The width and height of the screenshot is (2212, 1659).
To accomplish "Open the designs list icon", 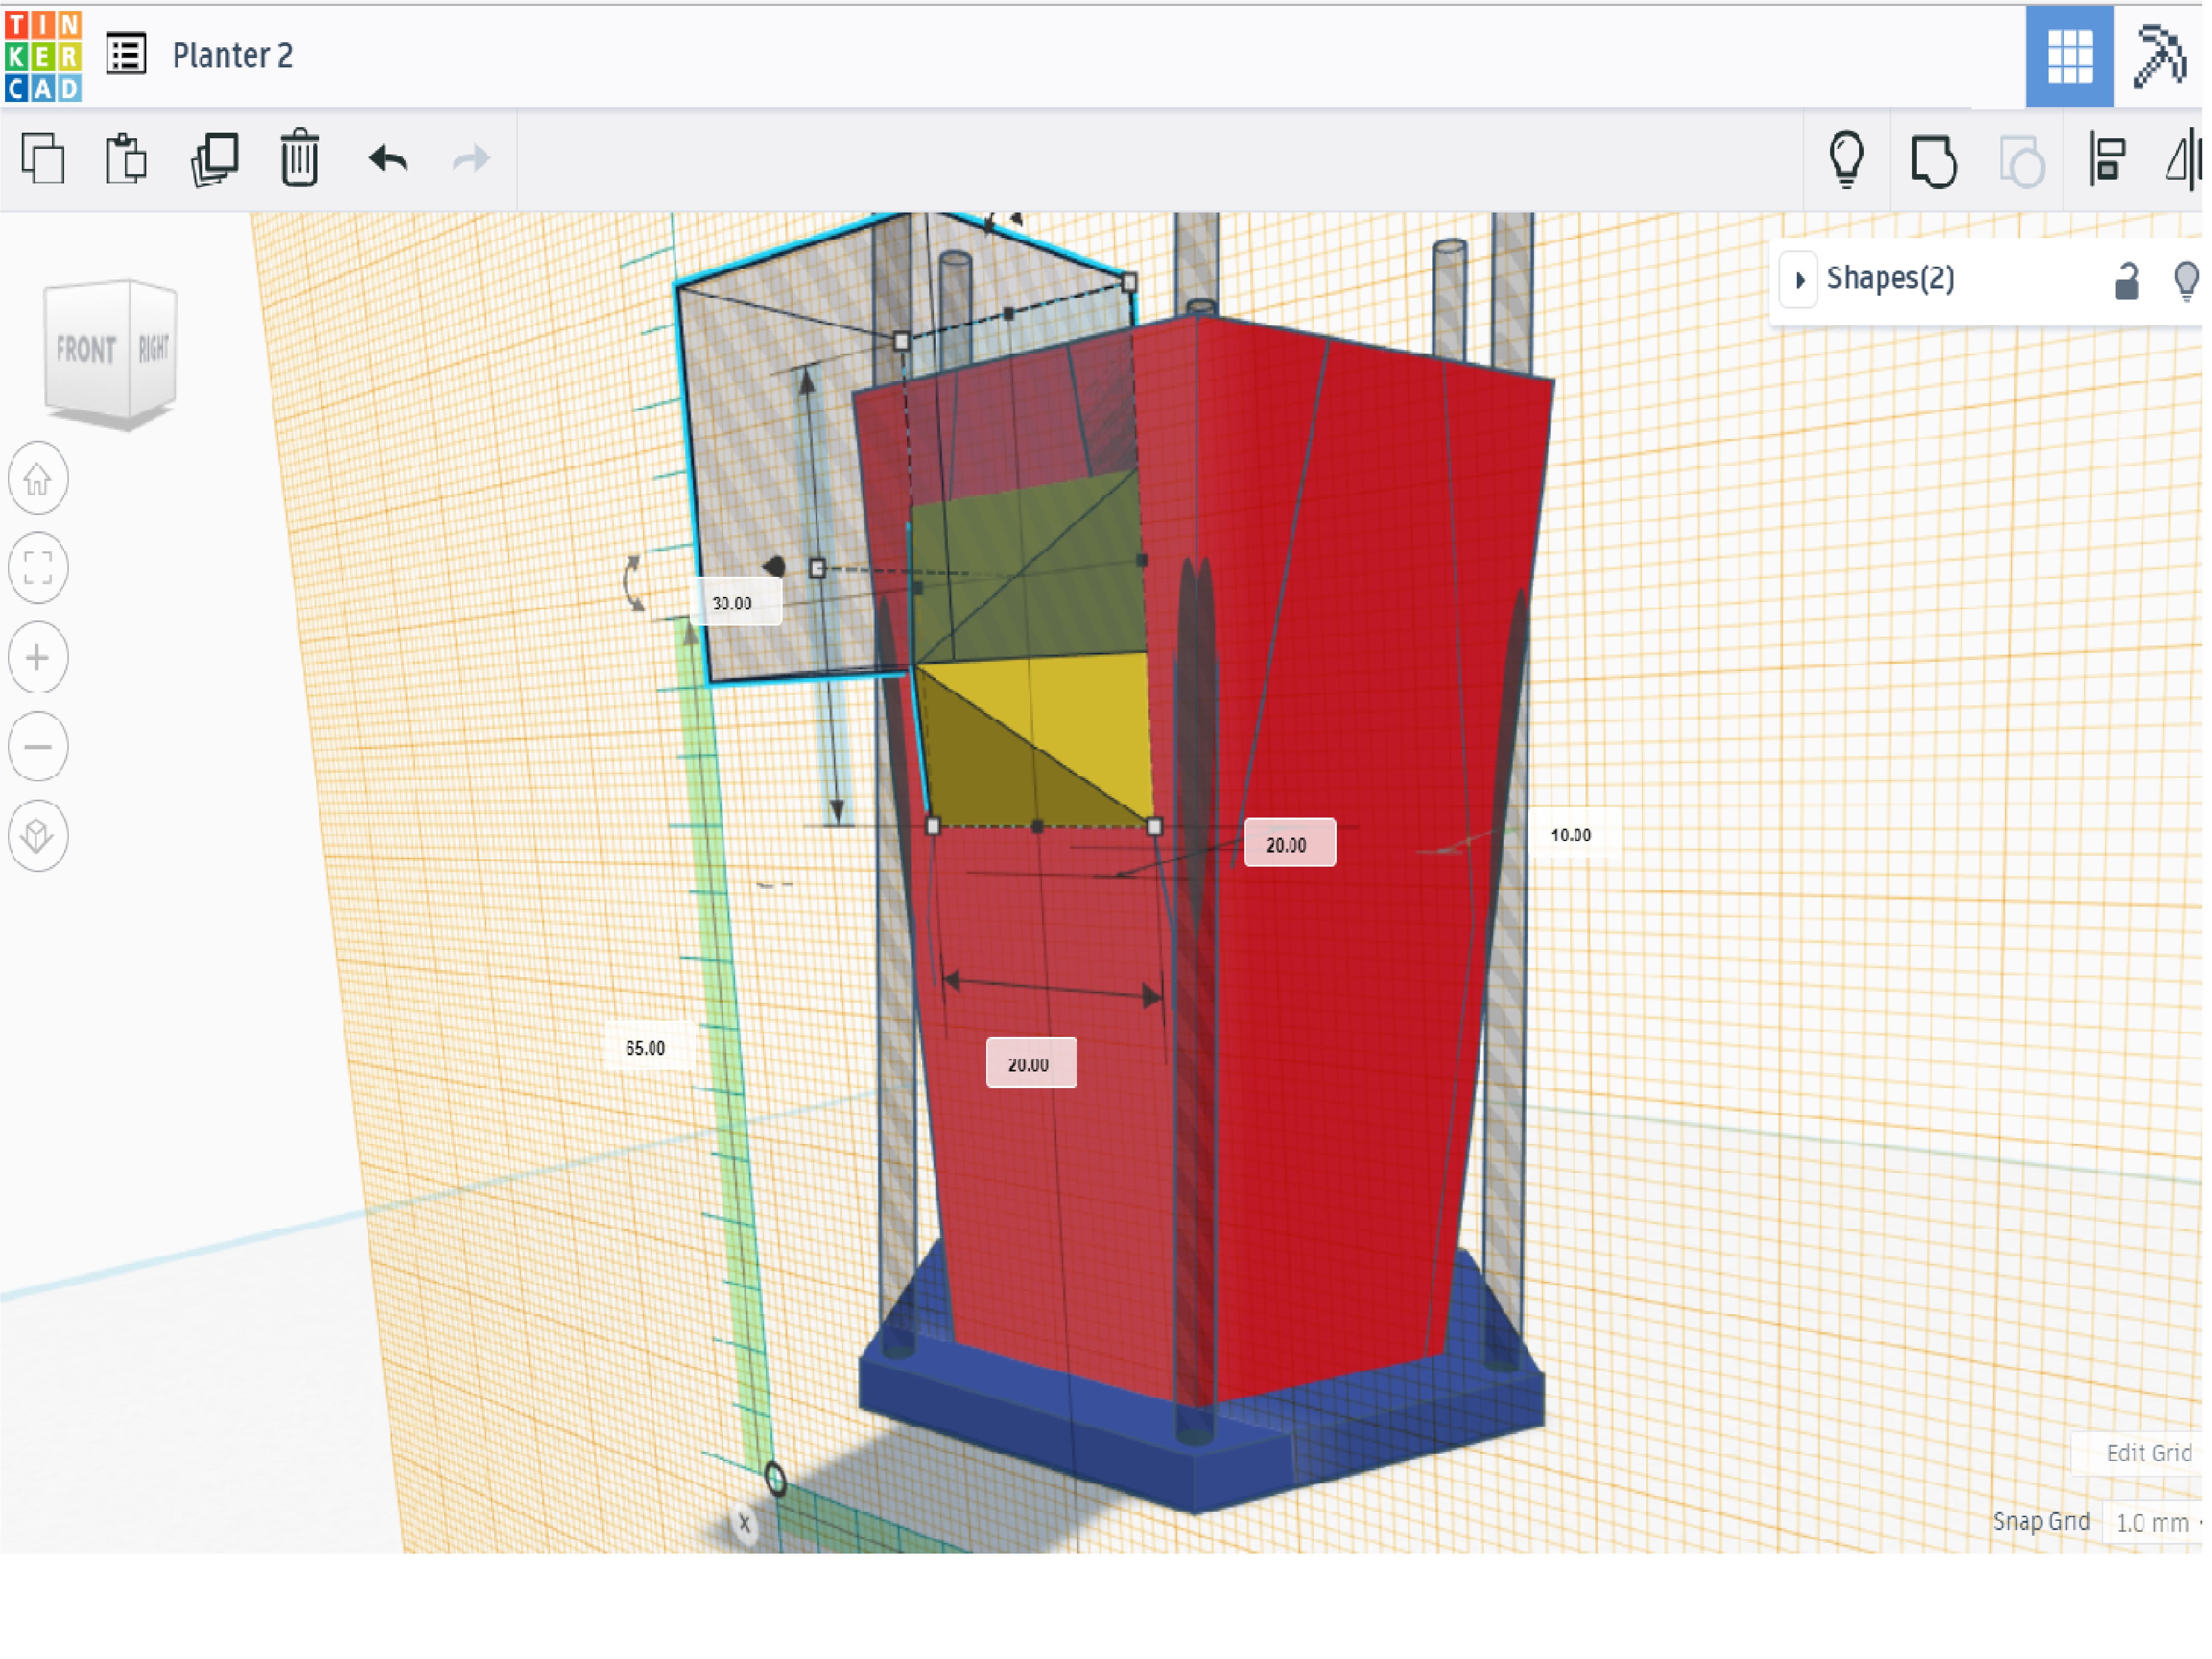I will coord(126,54).
